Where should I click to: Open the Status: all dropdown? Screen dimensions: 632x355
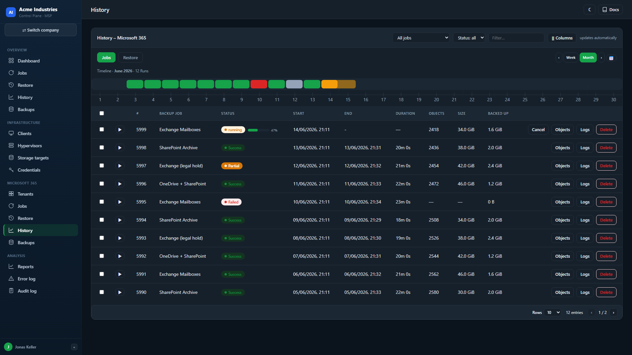click(x=469, y=38)
